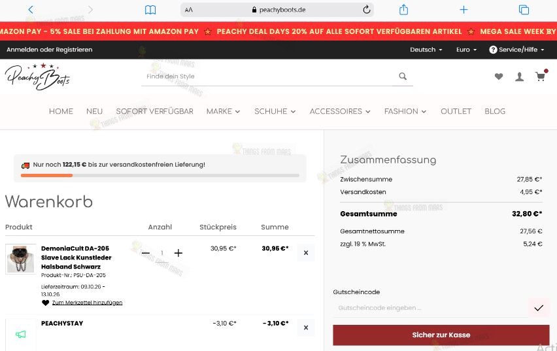Click the Peachy Boots logo
Image resolution: width=557 pixels, height=351 pixels.
coord(37,76)
